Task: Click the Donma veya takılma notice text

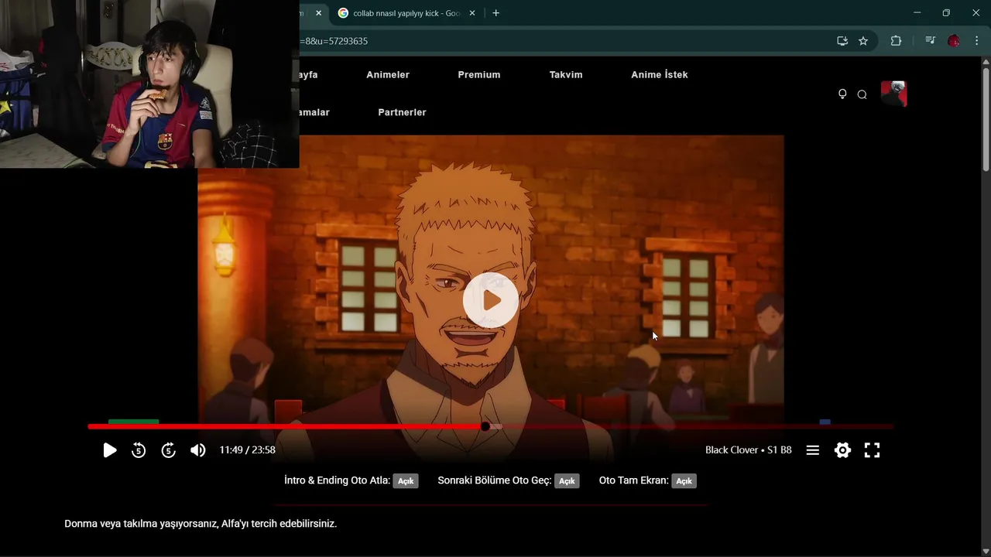Action: tap(201, 524)
